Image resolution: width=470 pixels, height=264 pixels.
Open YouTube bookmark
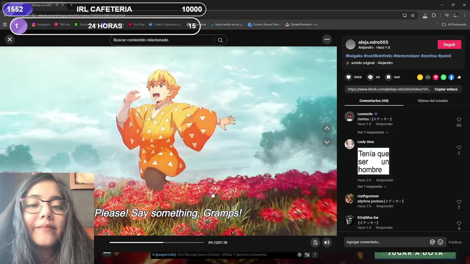(136, 25)
